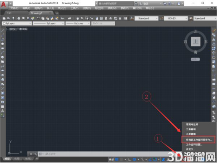Switch to the 布局1 layout tab

[x=18, y=158]
